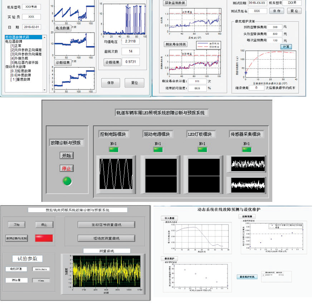This screenshot has width=322, height=308.
Task: Open the 振动信号测量曲线 view
Action: 106,225
